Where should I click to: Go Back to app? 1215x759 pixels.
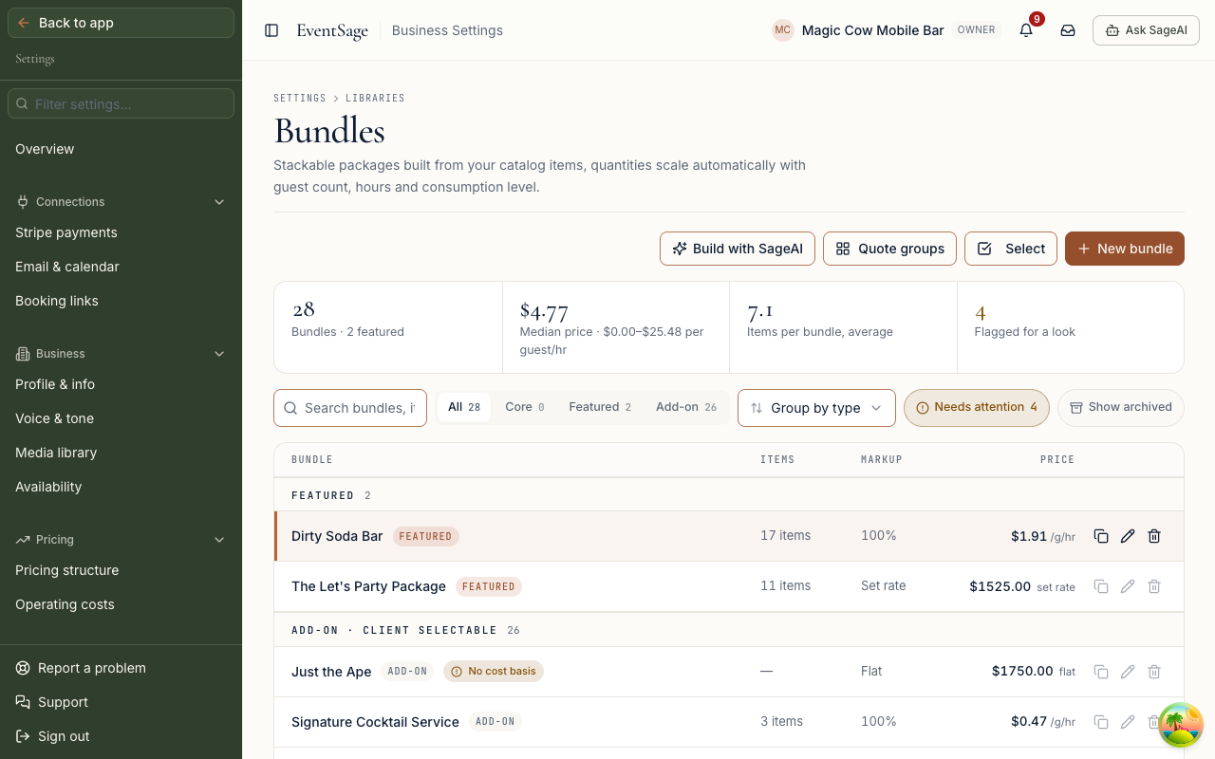click(x=121, y=23)
